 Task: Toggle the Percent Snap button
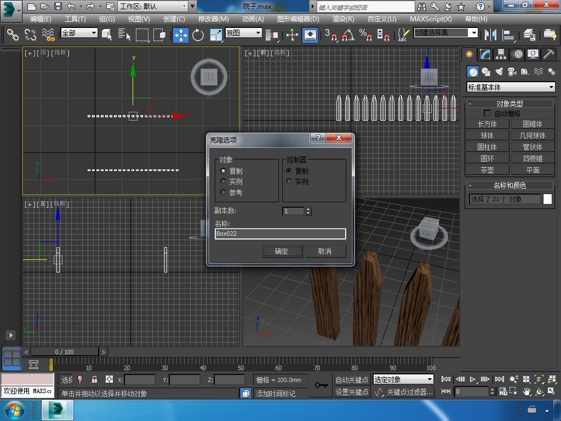(365, 35)
